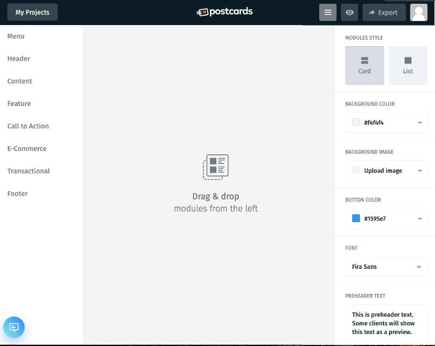Toggle preview with the eye icon
The width and height of the screenshot is (435, 346).
[349, 12]
